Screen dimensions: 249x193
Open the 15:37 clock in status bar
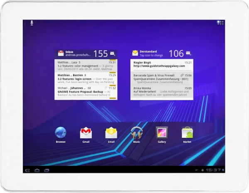[x=213, y=170]
